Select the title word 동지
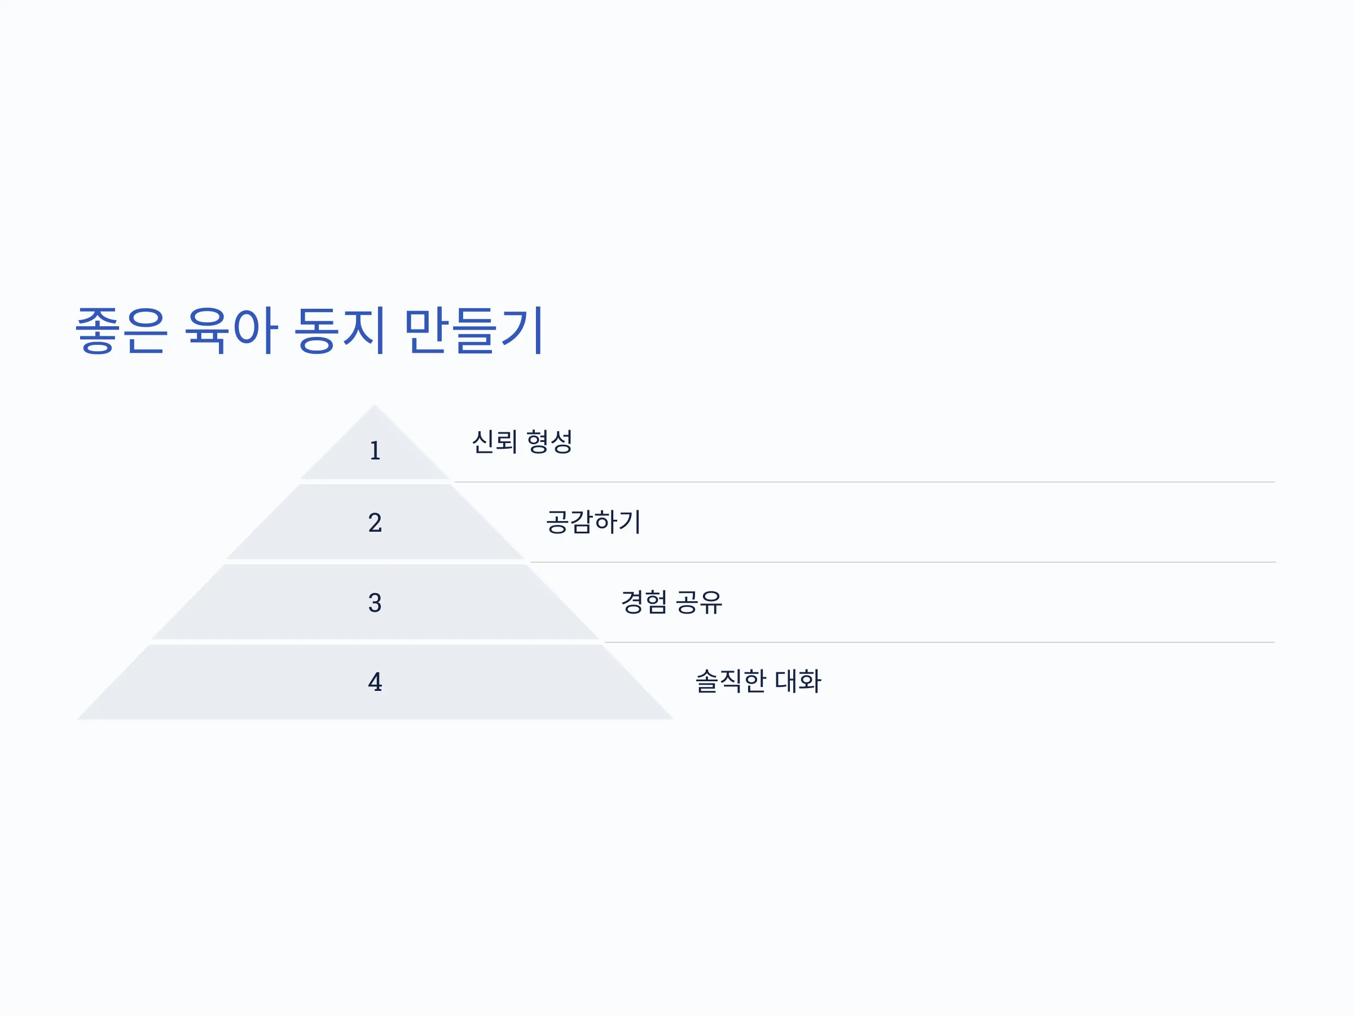The width and height of the screenshot is (1354, 1016). 340,330
